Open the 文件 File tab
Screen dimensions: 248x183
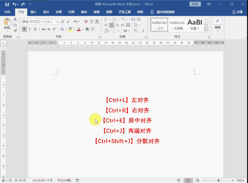click(7, 12)
